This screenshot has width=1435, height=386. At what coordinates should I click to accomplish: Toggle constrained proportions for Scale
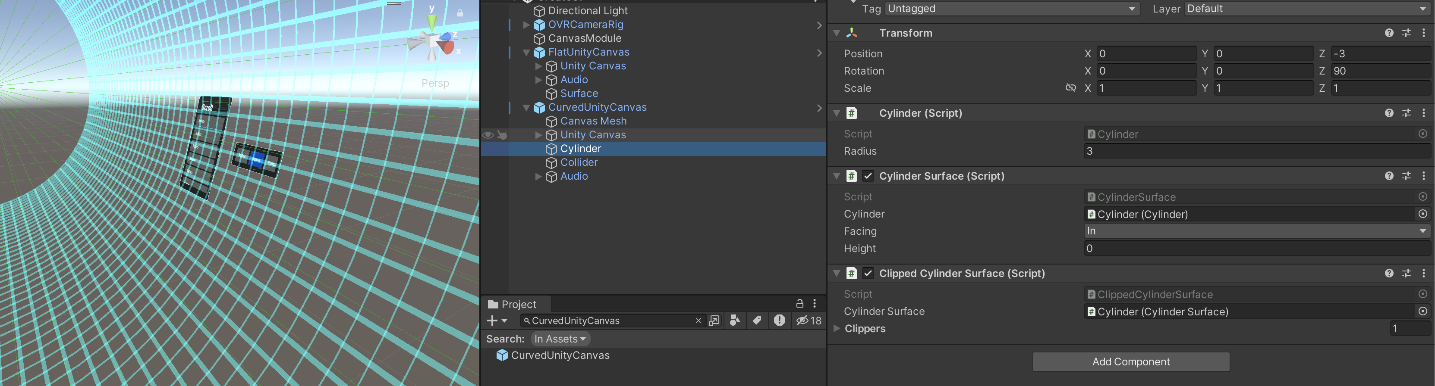pos(1070,88)
